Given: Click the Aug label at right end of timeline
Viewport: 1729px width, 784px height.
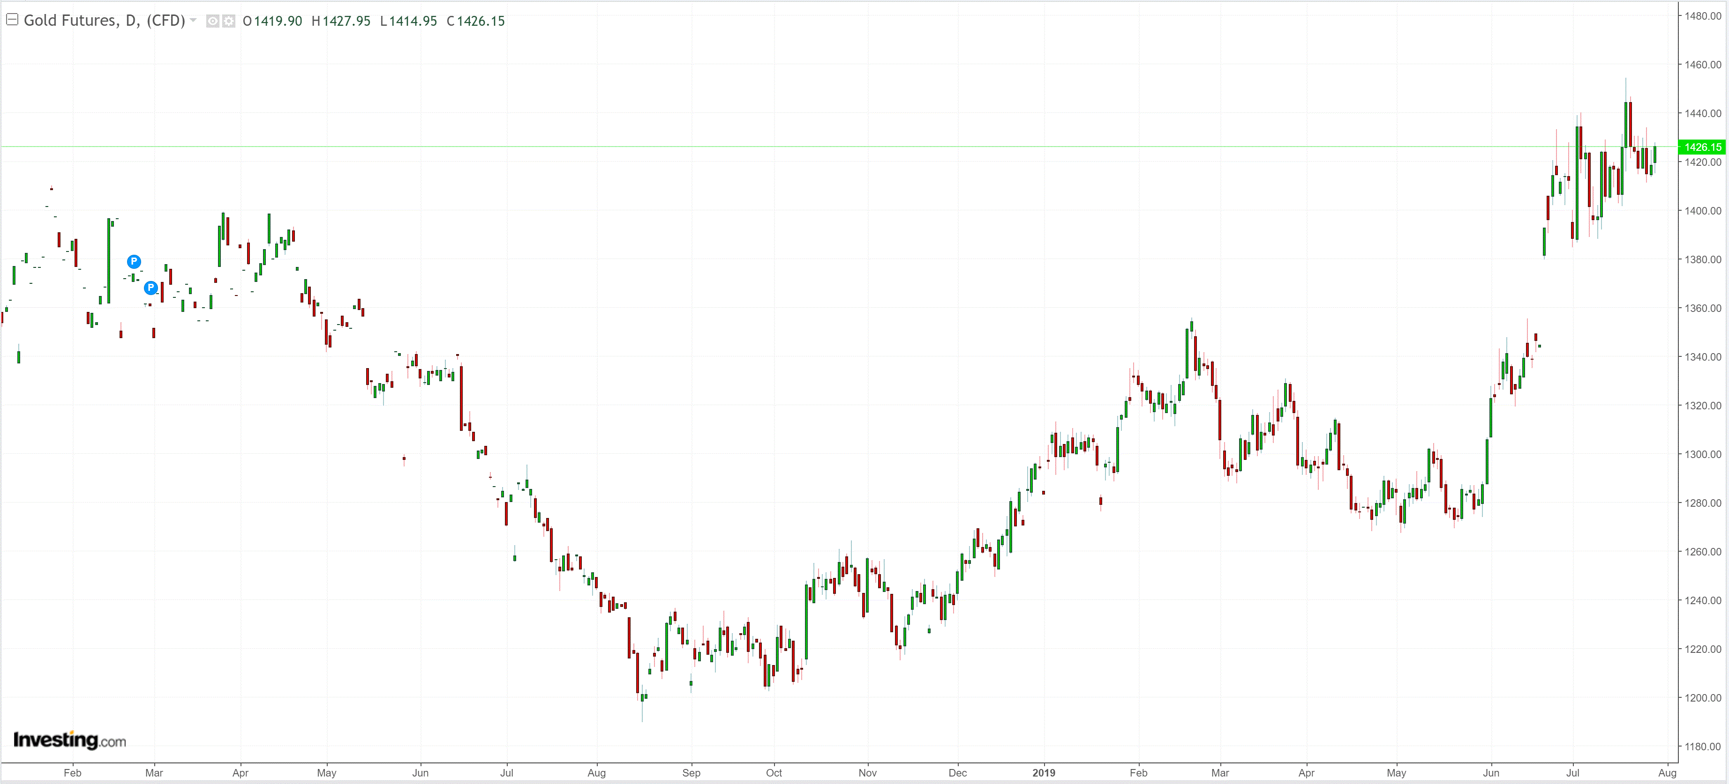Looking at the screenshot, I should (1667, 773).
